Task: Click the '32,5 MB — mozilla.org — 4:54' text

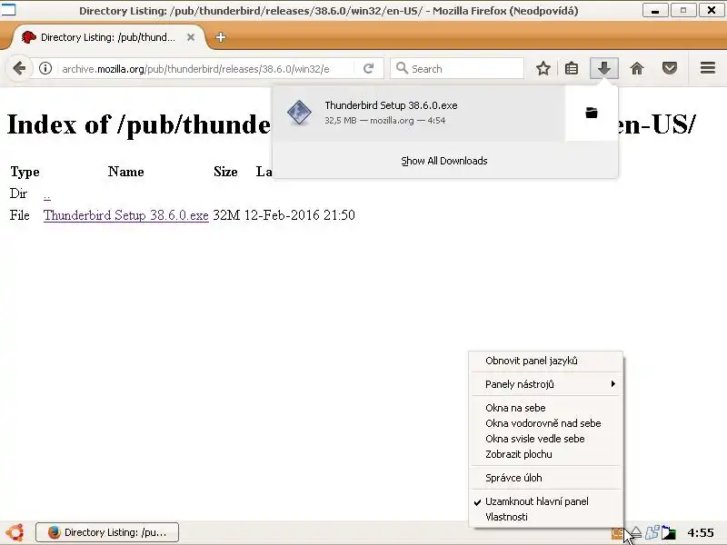Action: click(x=384, y=121)
